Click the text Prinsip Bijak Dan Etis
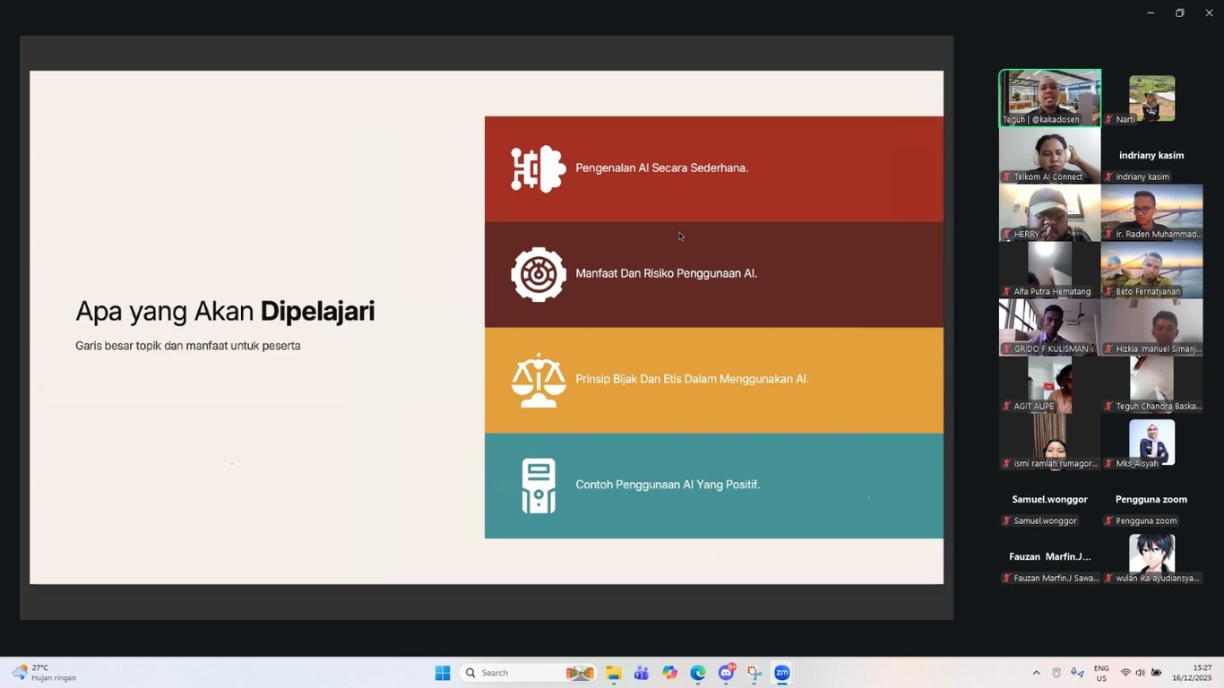The image size is (1224, 688). tap(693, 379)
